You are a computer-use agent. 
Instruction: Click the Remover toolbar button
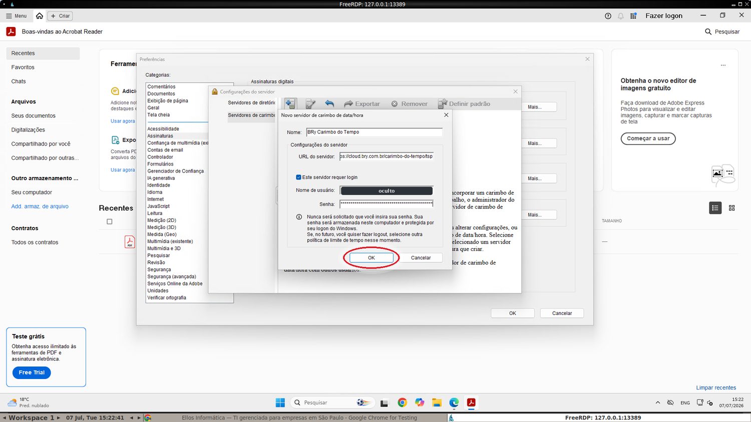(409, 103)
